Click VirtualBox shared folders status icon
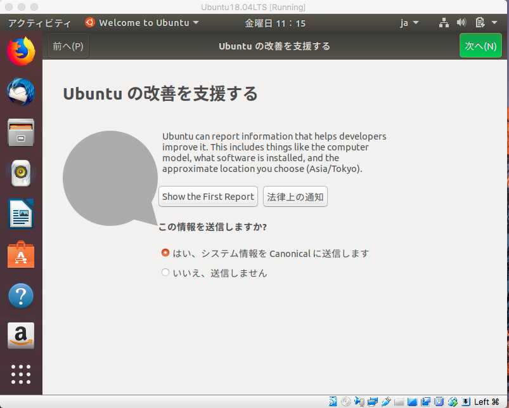Screen dimensions: 509x408 (399, 402)
